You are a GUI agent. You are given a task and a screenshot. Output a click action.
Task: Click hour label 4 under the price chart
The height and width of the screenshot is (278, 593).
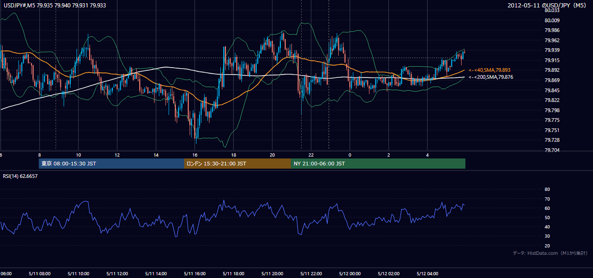click(x=427, y=155)
